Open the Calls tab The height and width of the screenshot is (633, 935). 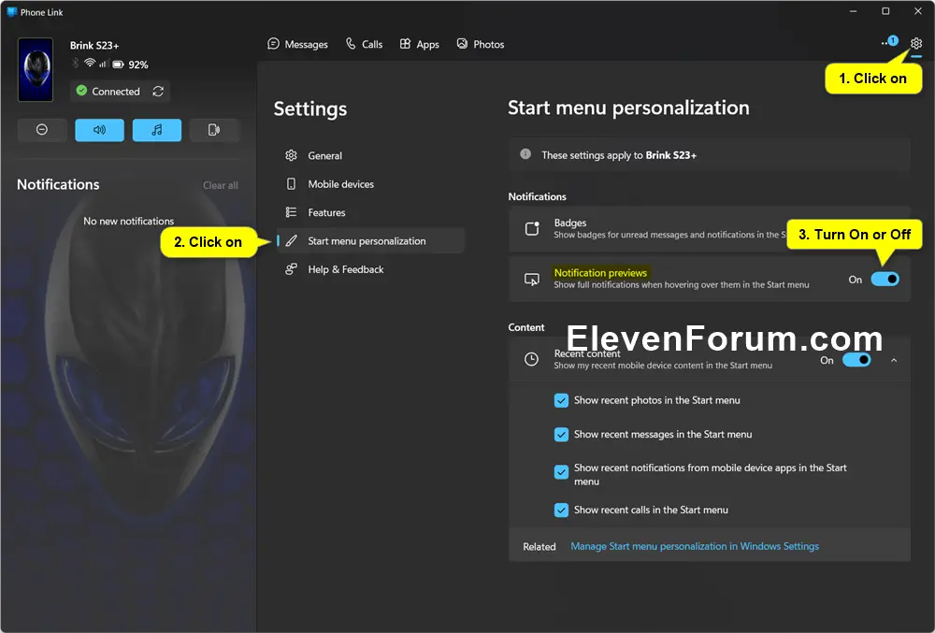tap(364, 44)
